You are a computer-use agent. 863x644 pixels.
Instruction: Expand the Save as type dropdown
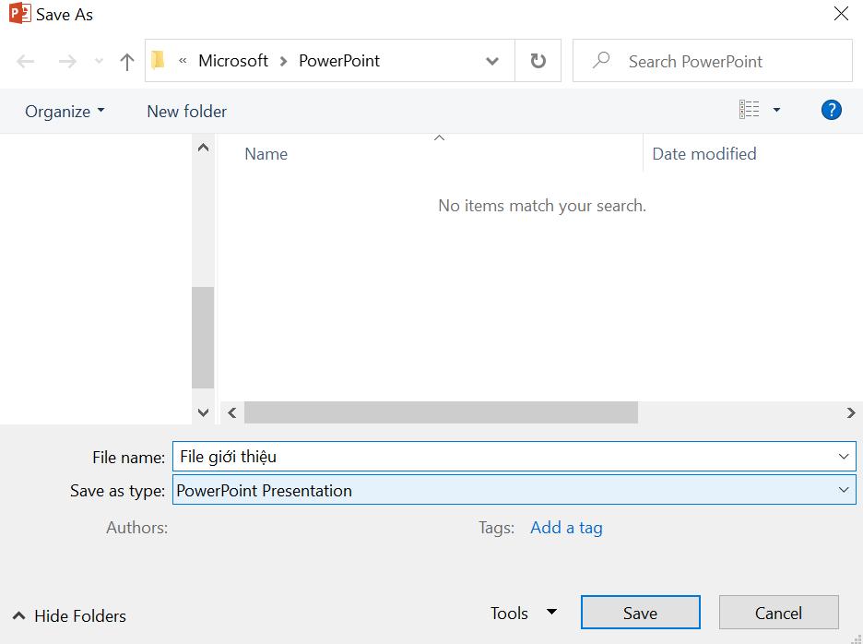click(x=843, y=490)
